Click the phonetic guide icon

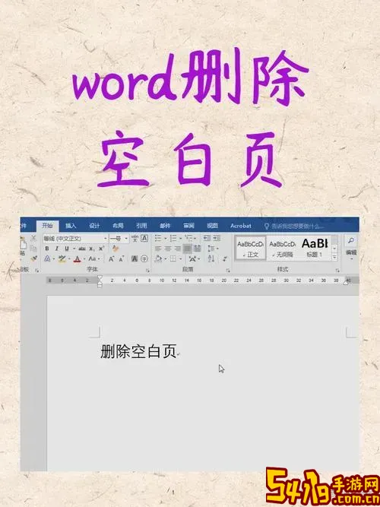pos(135,239)
